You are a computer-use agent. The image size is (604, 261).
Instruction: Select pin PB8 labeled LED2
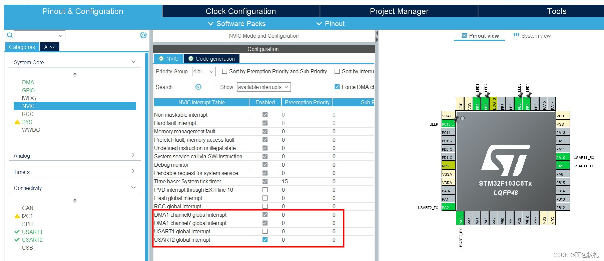pos(485,104)
